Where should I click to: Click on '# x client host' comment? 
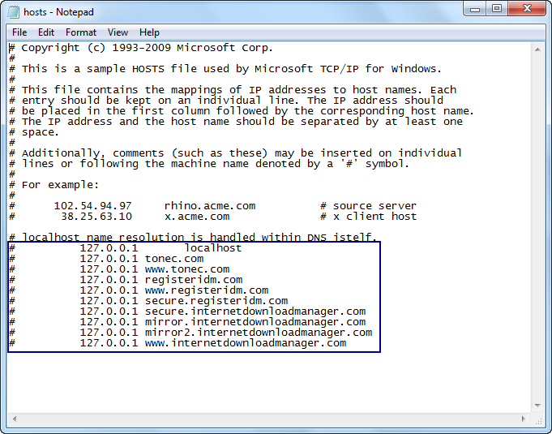tap(368, 217)
